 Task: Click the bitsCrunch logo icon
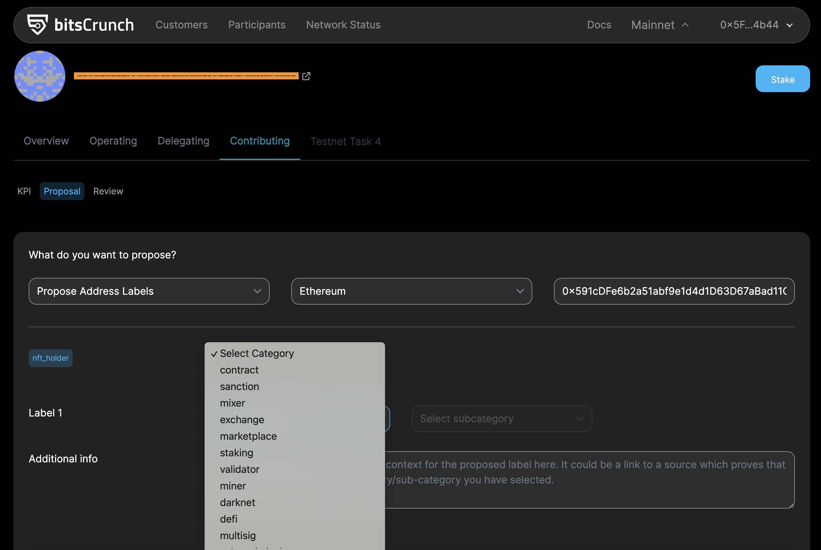38,25
